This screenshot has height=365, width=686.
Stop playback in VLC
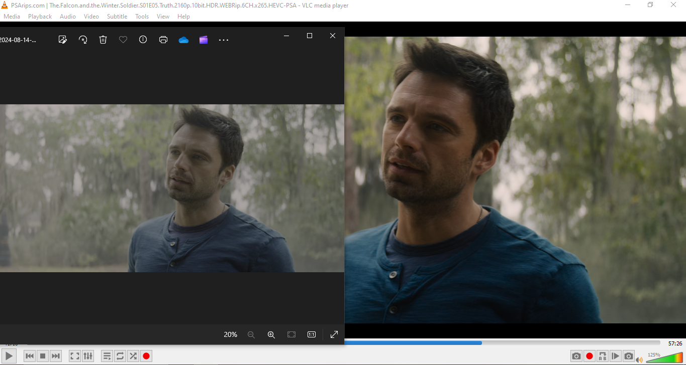43,356
